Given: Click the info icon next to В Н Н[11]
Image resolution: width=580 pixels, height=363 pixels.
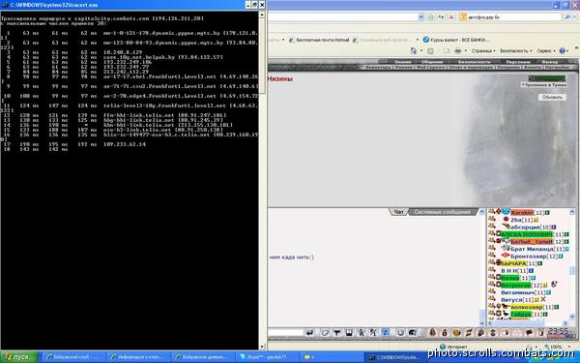Looking at the screenshot, I should click(532, 271).
